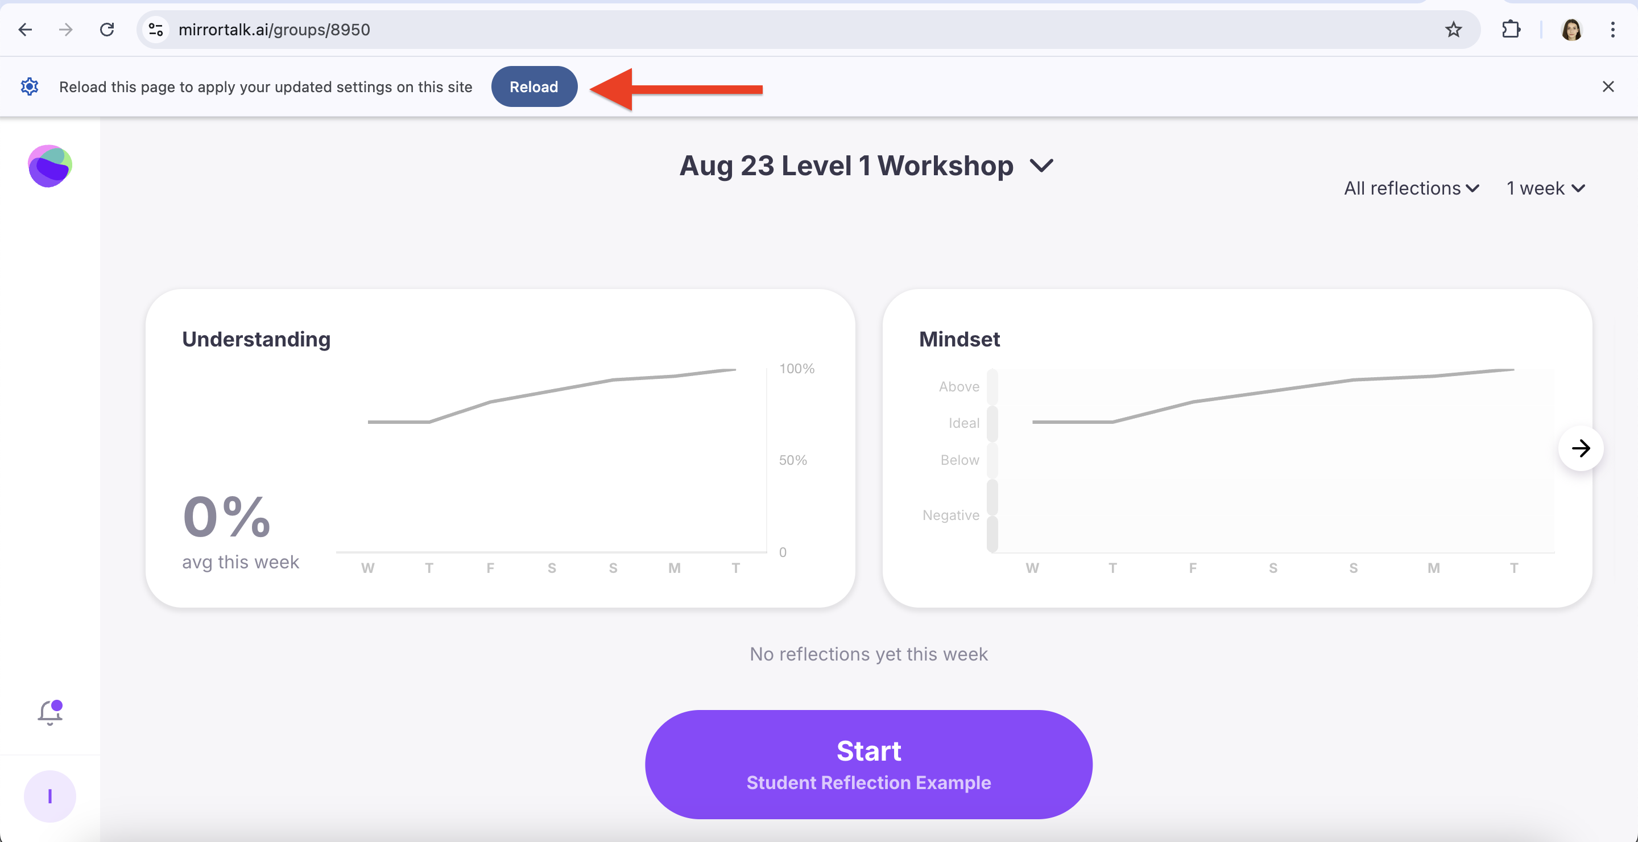This screenshot has height=842, width=1638.
Task: Click the browser extensions puzzle icon
Action: (x=1510, y=29)
